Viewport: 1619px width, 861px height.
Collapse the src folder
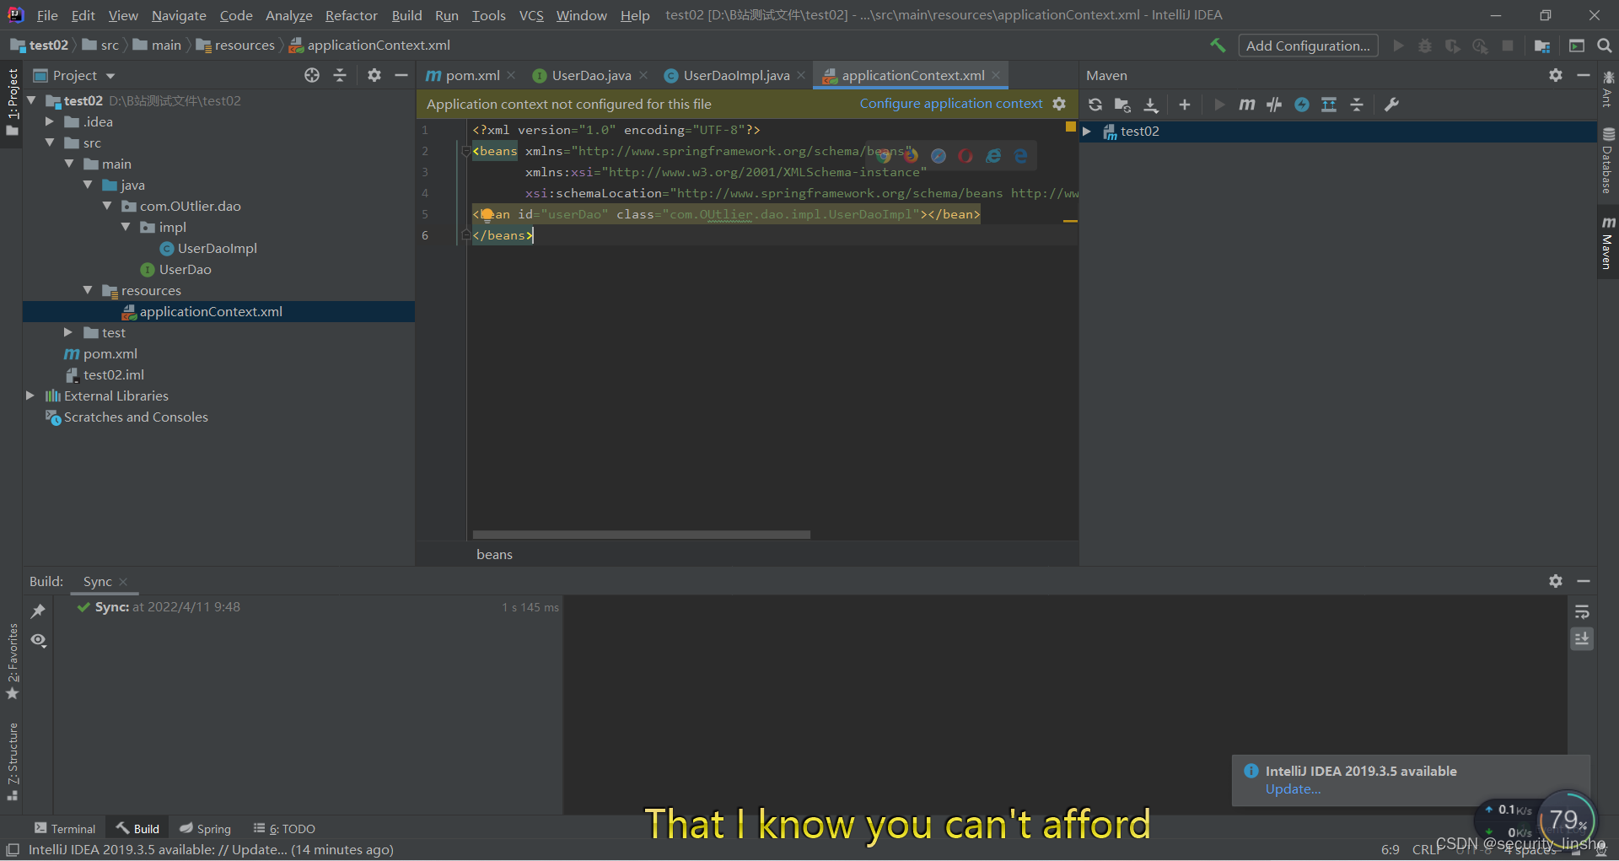(x=50, y=143)
